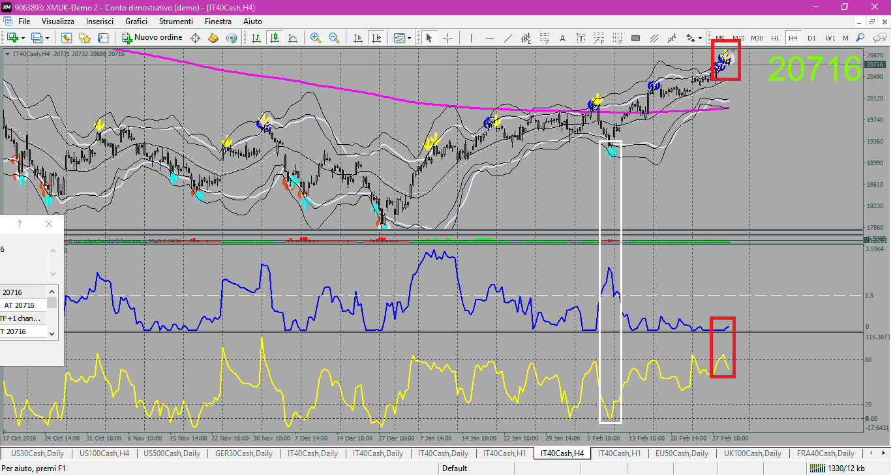This screenshot has height=475, width=891.
Task: Toggle the Terminal window icon
Action: (103, 38)
